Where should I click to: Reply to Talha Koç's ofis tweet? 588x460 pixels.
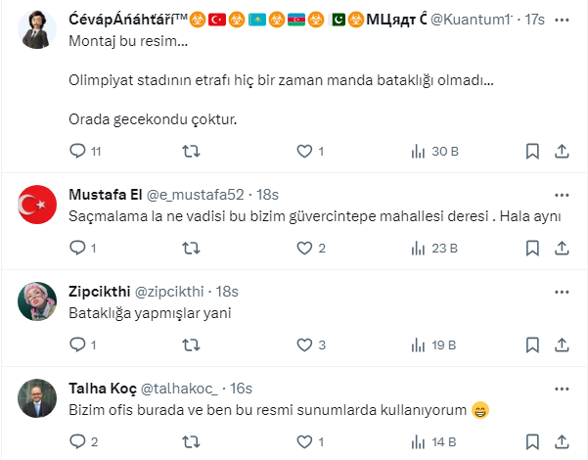(79, 441)
